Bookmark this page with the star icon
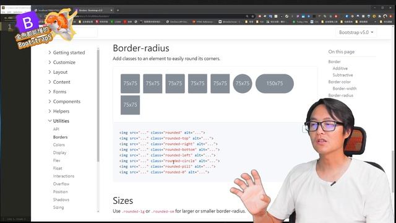This screenshot has width=396, height=223. click(x=252, y=16)
